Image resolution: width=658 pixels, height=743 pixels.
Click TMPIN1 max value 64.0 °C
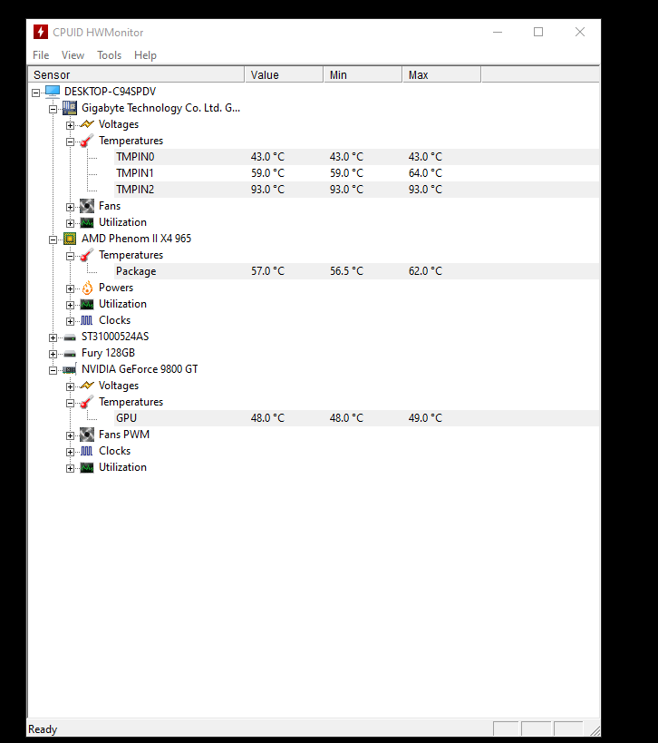(425, 173)
